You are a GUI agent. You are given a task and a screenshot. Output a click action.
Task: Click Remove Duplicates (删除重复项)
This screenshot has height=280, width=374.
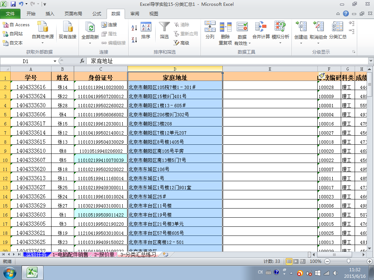click(x=225, y=33)
